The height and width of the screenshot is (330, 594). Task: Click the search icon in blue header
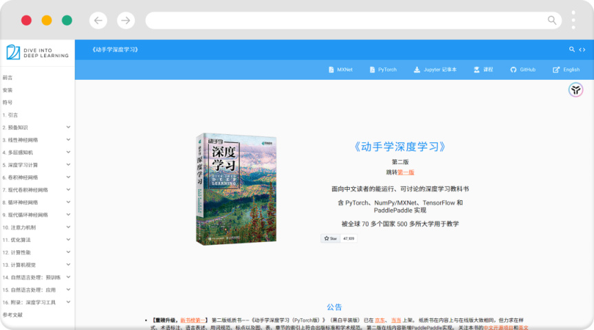click(571, 49)
